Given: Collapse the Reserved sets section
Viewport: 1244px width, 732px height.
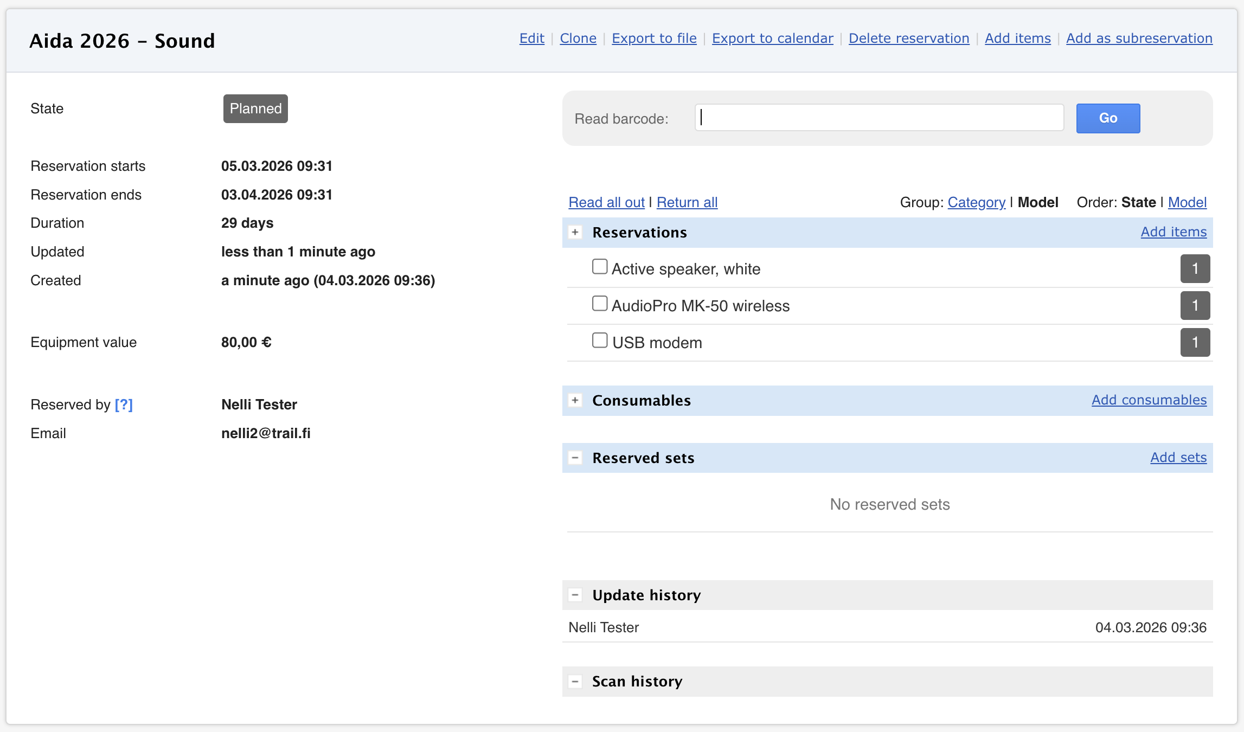Looking at the screenshot, I should coord(575,458).
